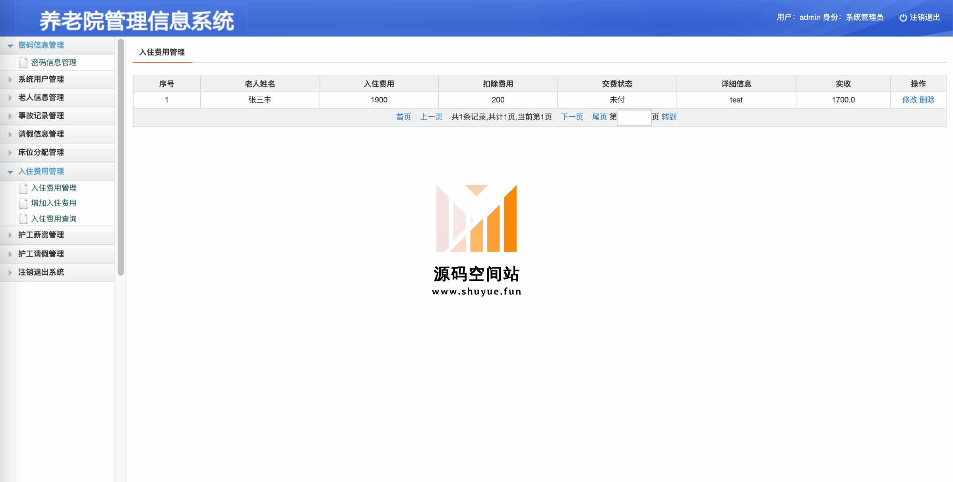Screen dimensions: 953x482
Task: Go to 首页 in pagination
Action: coord(404,117)
